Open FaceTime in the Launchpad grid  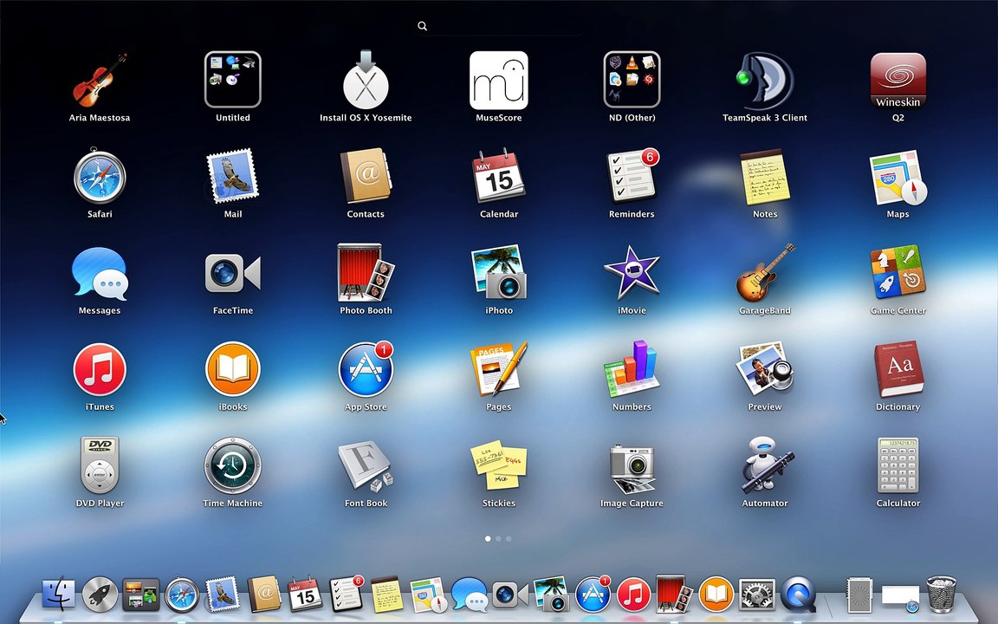(x=233, y=273)
